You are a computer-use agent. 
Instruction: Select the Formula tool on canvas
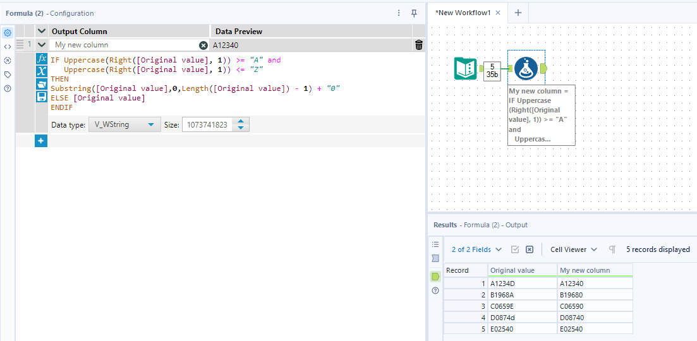coord(526,68)
